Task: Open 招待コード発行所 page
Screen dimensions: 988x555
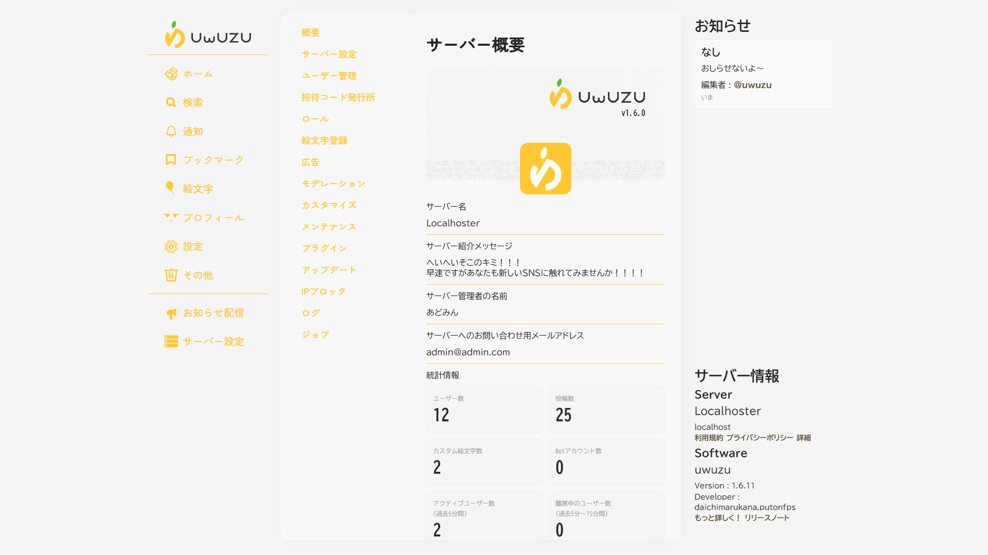Action: [x=338, y=97]
